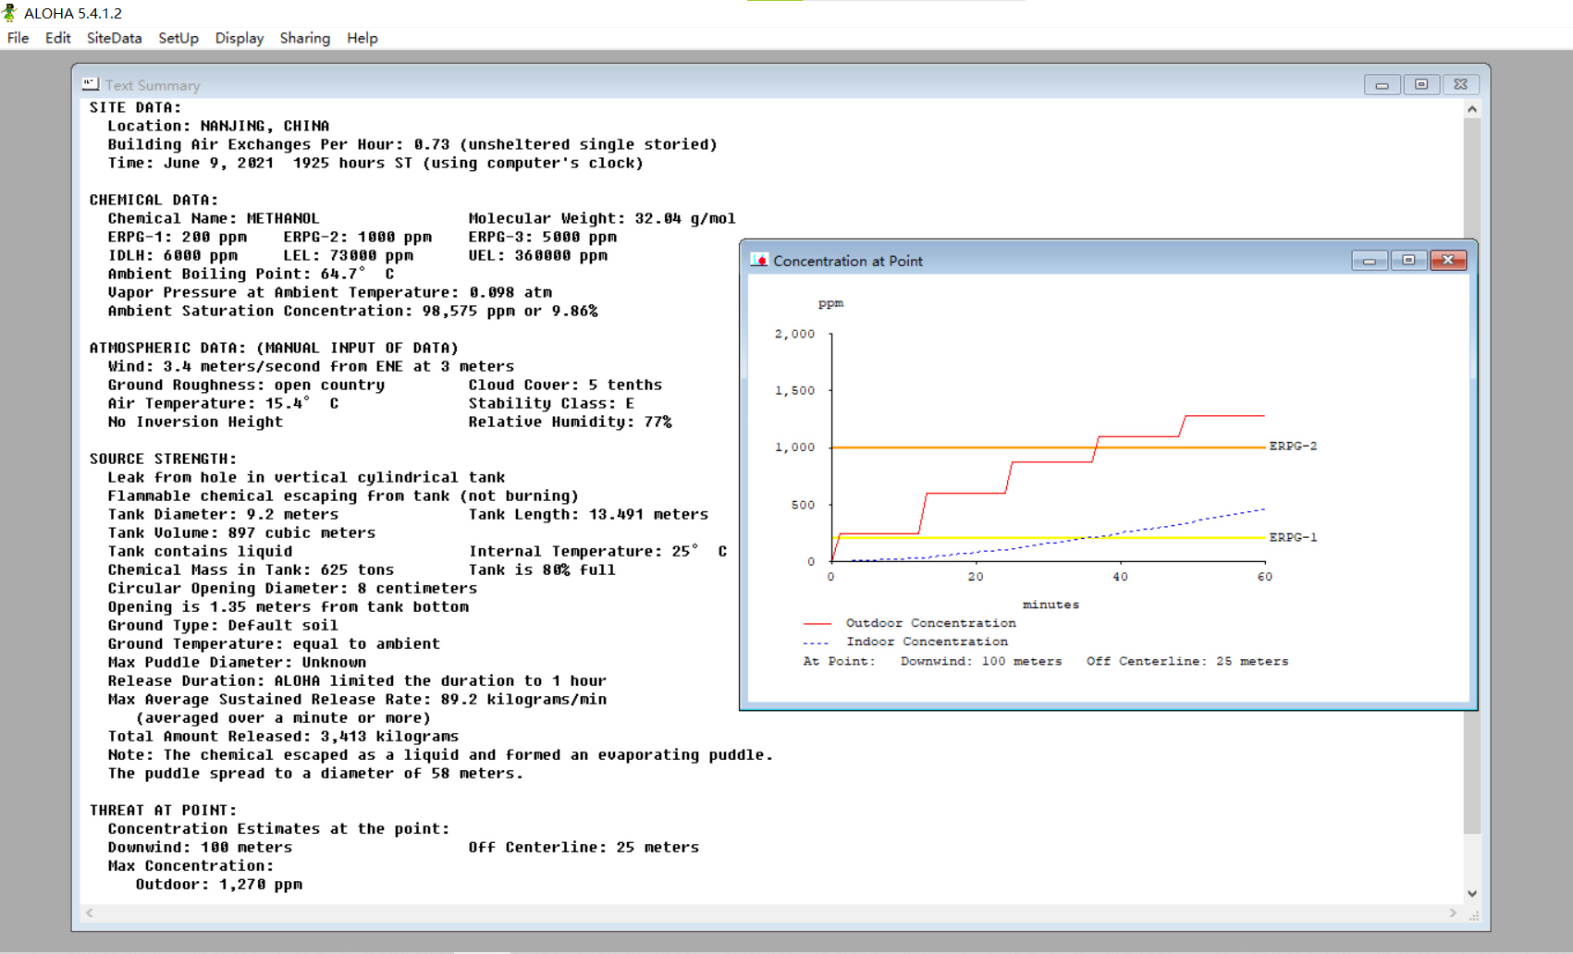Click the 'SITE DATA:' heading
Viewport: 1573px width, 954px height.
pyautogui.click(x=135, y=107)
